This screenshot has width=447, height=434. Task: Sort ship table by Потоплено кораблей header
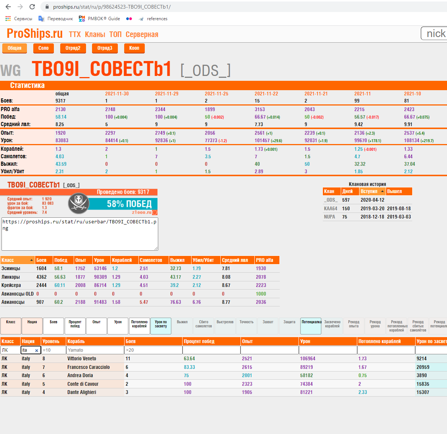(386, 341)
